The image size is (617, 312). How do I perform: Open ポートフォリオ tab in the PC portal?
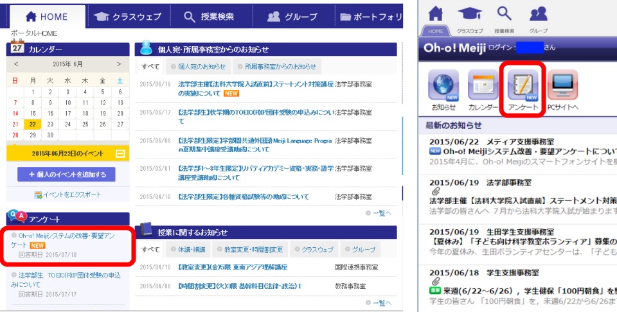[371, 17]
